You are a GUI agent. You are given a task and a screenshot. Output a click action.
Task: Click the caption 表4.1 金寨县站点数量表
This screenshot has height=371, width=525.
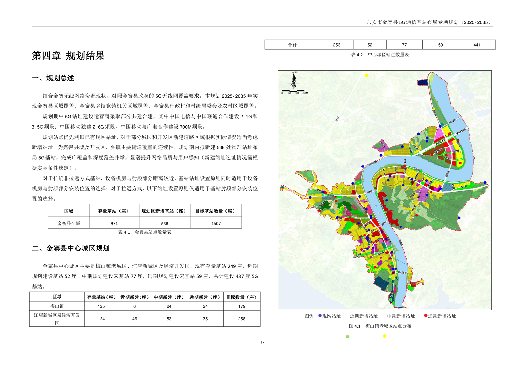145,232
